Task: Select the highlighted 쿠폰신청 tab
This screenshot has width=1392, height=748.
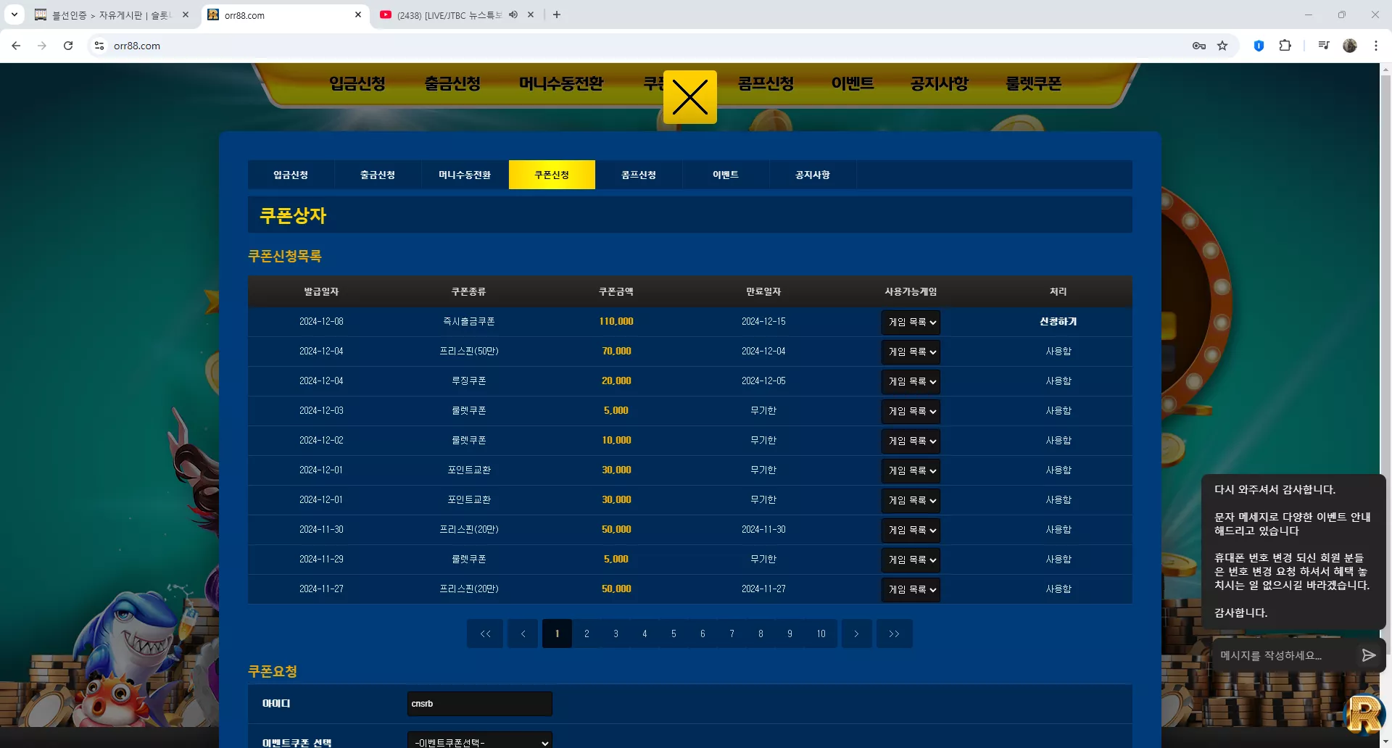Action: pos(552,175)
